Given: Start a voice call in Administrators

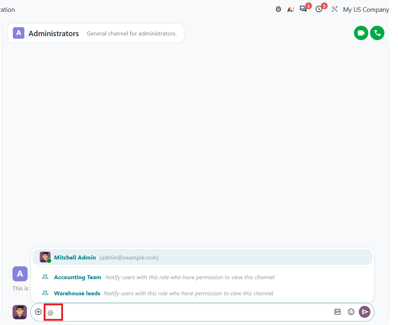Looking at the screenshot, I should click(x=377, y=33).
